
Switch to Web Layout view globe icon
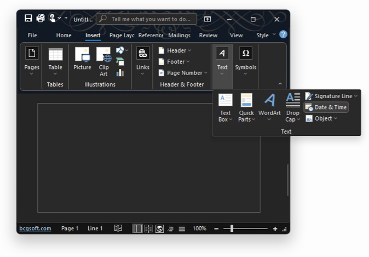click(159, 229)
